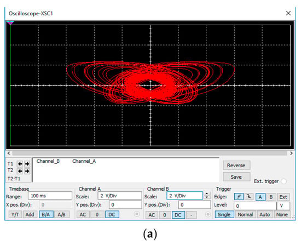Select rising edge trigger icon
The image size is (301, 245).
tap(239, 197)
